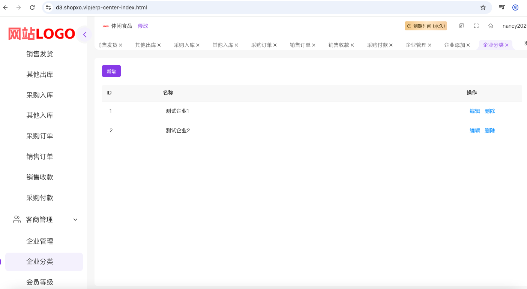Select 会员等级 in the sidebar

click(x=39, y=282)
